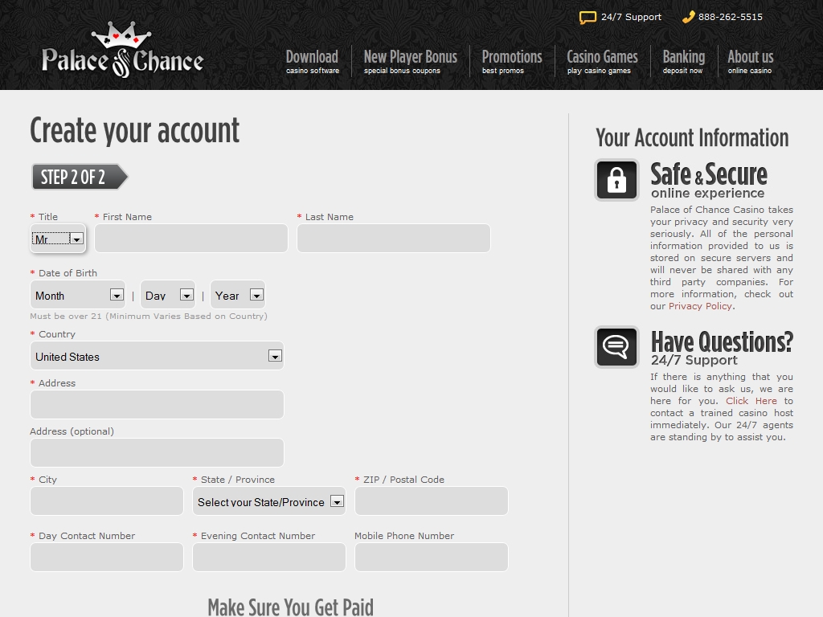Follow the Click Here support link

coord(751,401)
